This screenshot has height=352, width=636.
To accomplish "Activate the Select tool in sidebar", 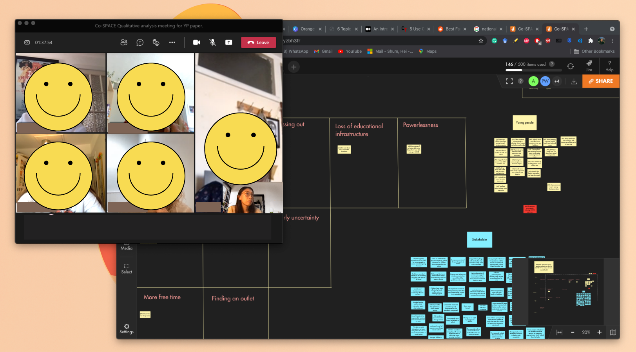I will pyautogui.click(x=127, y=269).
